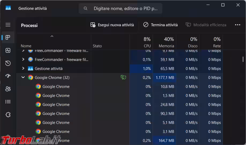
Task: Click Chrome icon of the 10,8 MB subprocess
Action: point(38,86)
